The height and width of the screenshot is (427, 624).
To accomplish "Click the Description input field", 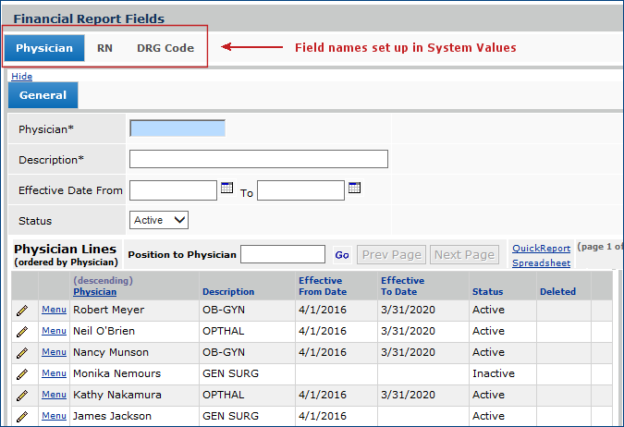I will coord(258,159).
